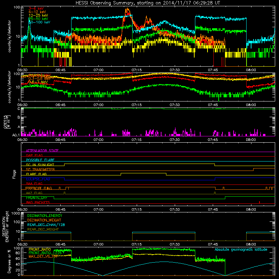Click the counts/s/detector title of keV panel

coord(9,36)
